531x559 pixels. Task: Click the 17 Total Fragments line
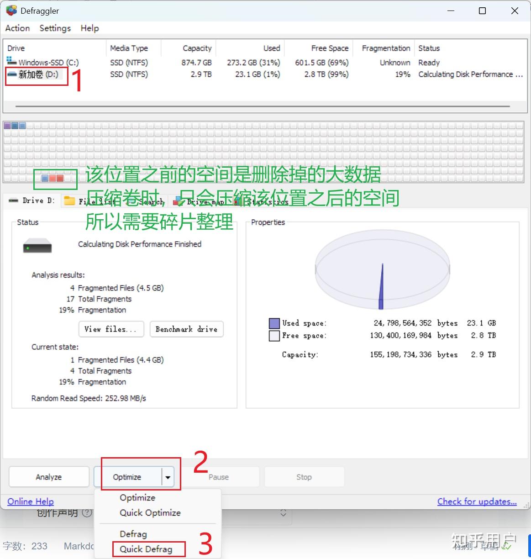(99, 299)
